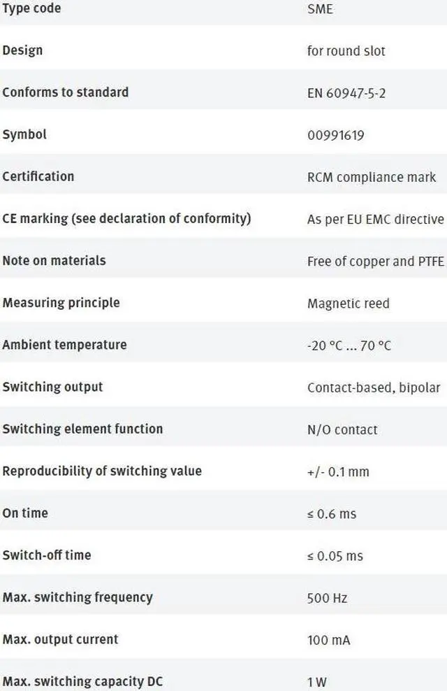Viewport: 447px width, 691px height.
Task: Click the symbol number 00991619
Action: coord(335,135)
